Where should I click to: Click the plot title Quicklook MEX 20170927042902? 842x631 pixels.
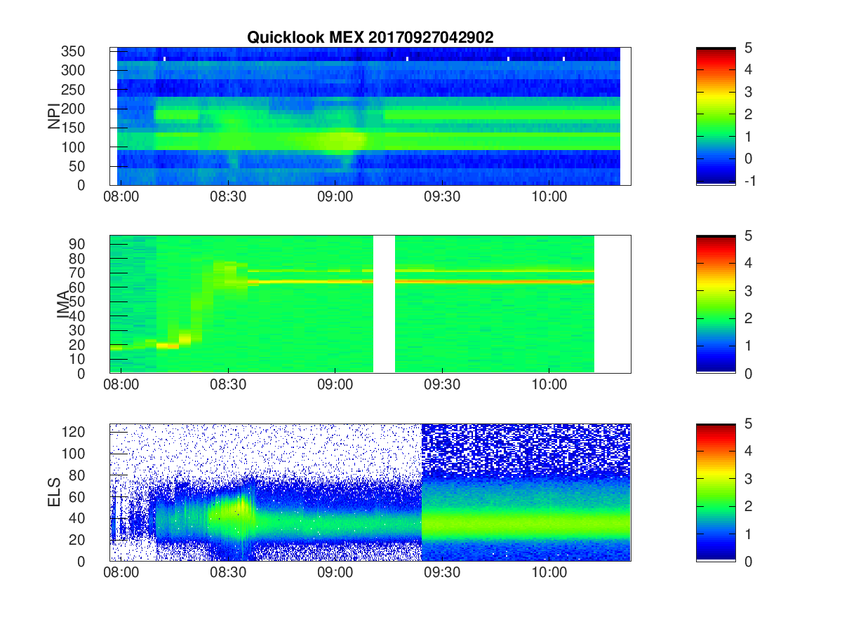coord(370,38)
